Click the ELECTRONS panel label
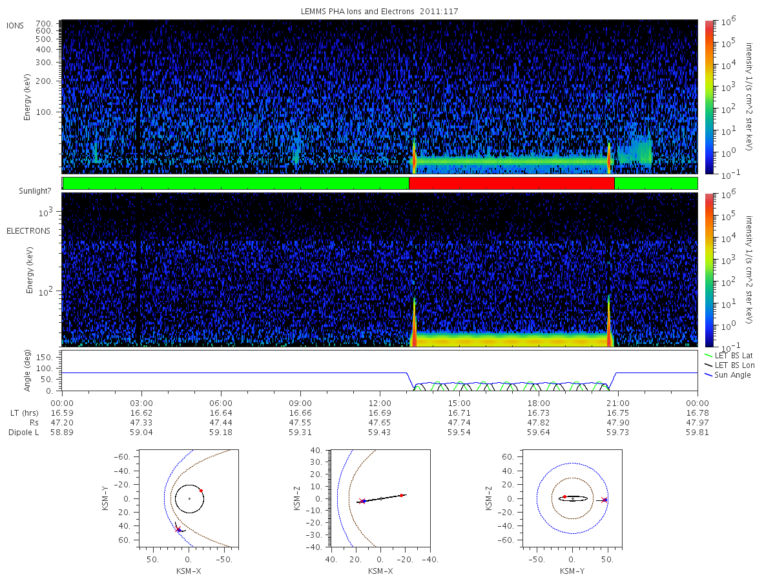 (28, 230)
